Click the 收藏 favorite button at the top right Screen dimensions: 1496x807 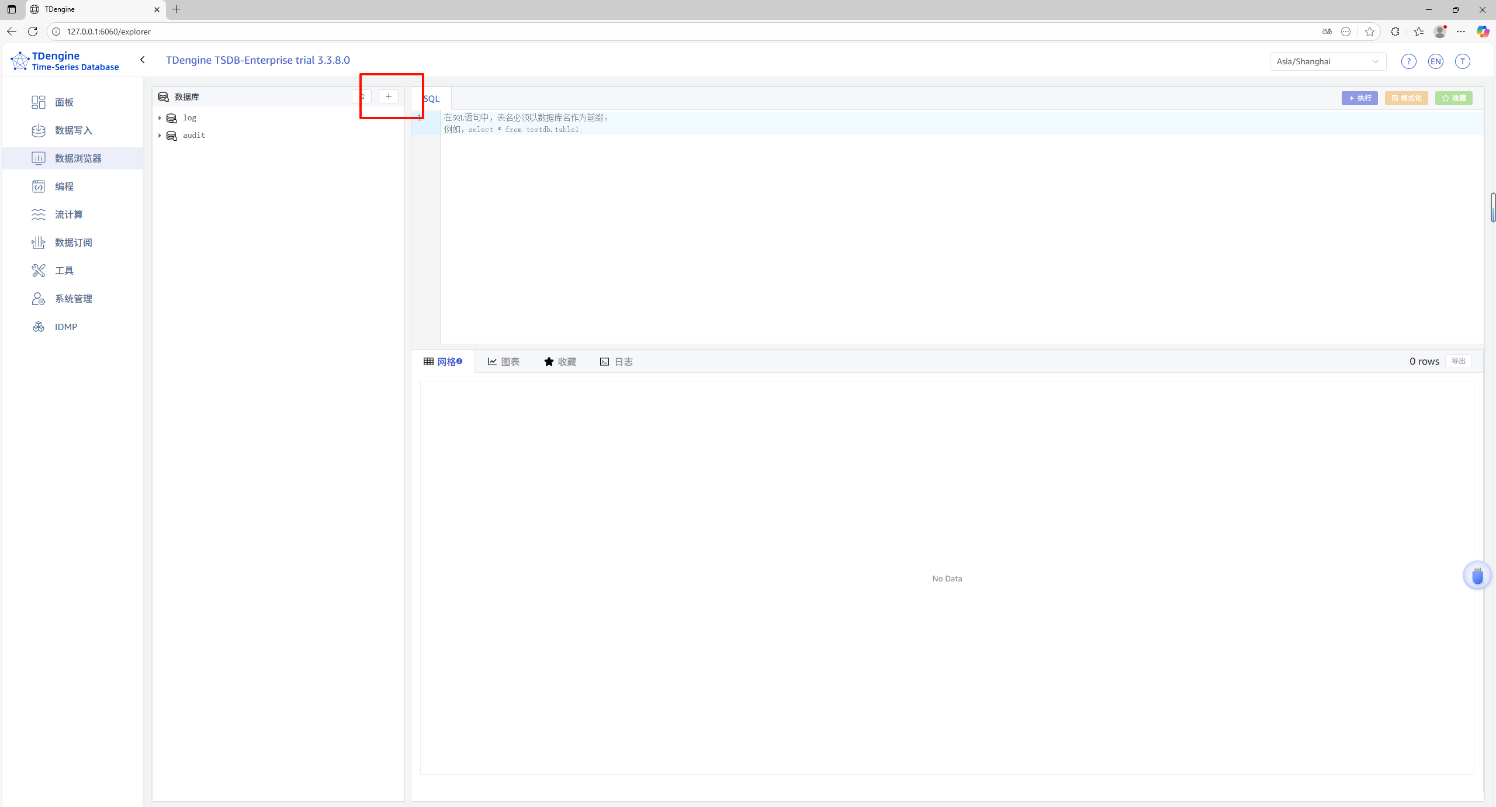pos(1453,98)
